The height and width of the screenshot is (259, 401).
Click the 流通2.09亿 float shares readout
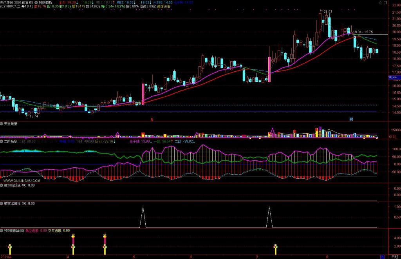[x=148, y=6]
